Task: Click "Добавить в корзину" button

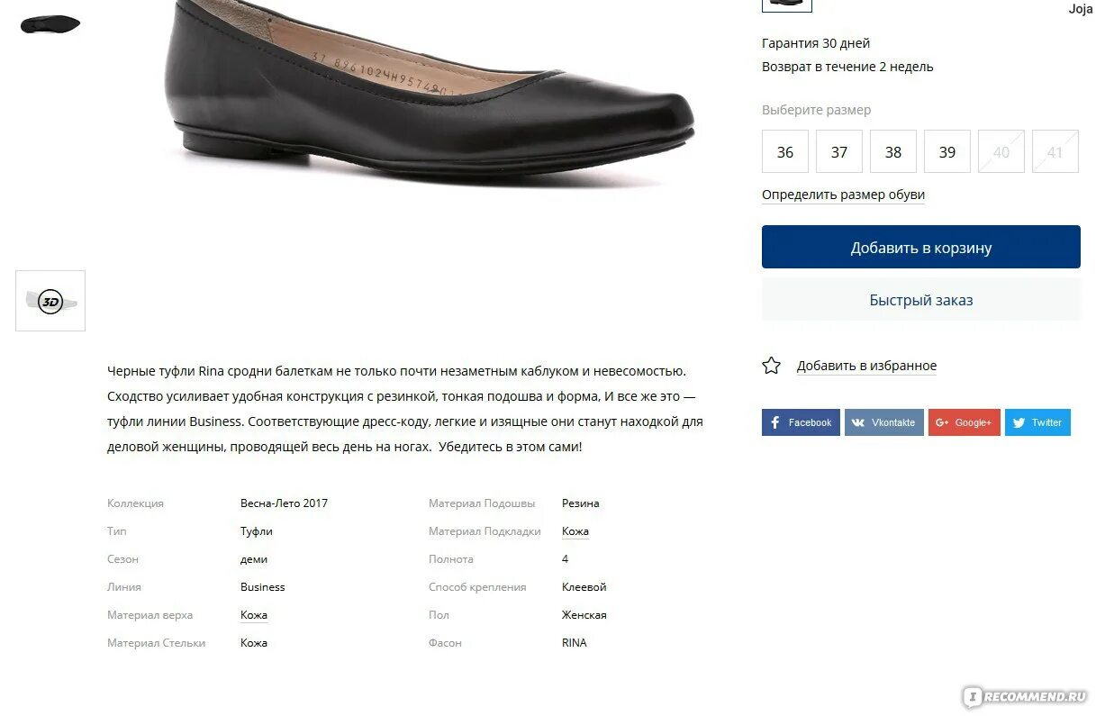Action: coord(921,247)
